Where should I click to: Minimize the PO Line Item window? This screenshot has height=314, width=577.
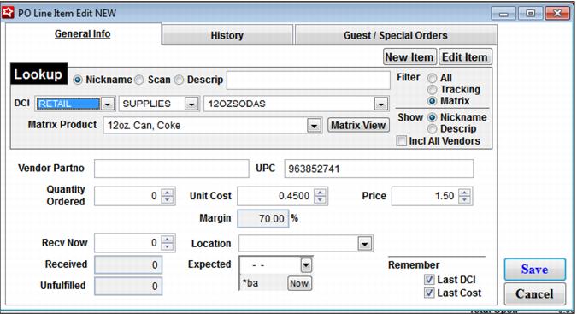click(x=503, y=14)
